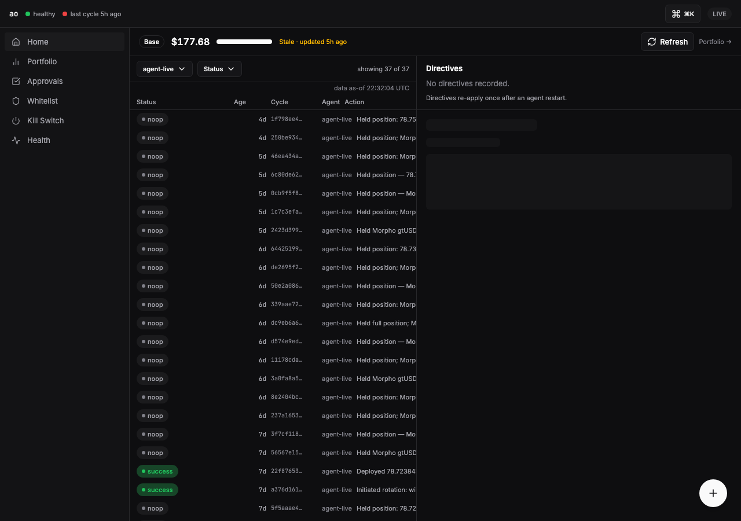Select the row with cycle 237a1653
Viewport: 741px width, 521px height.
pos(273,416)
